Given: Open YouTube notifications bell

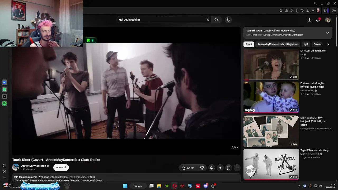Looking at the screenshot, I should coord(318,20).
